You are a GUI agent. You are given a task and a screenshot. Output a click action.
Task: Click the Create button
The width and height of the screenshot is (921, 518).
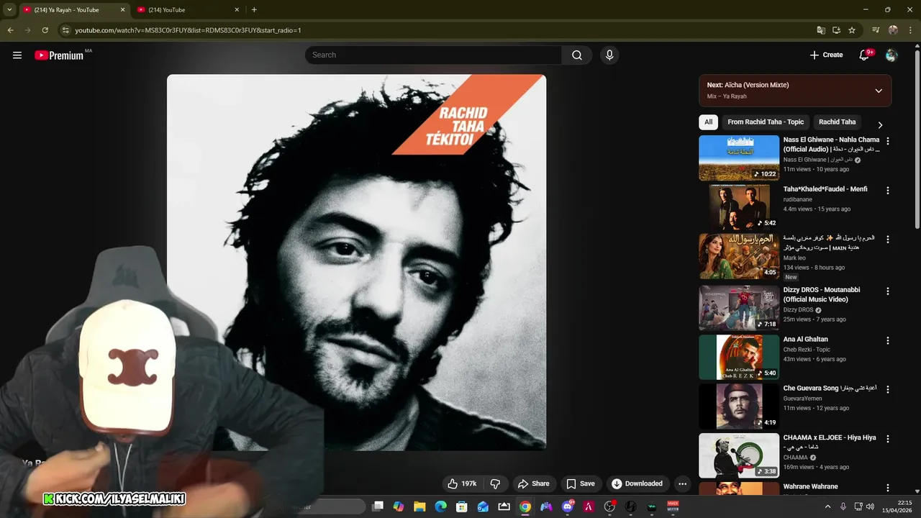click(826, 55)
